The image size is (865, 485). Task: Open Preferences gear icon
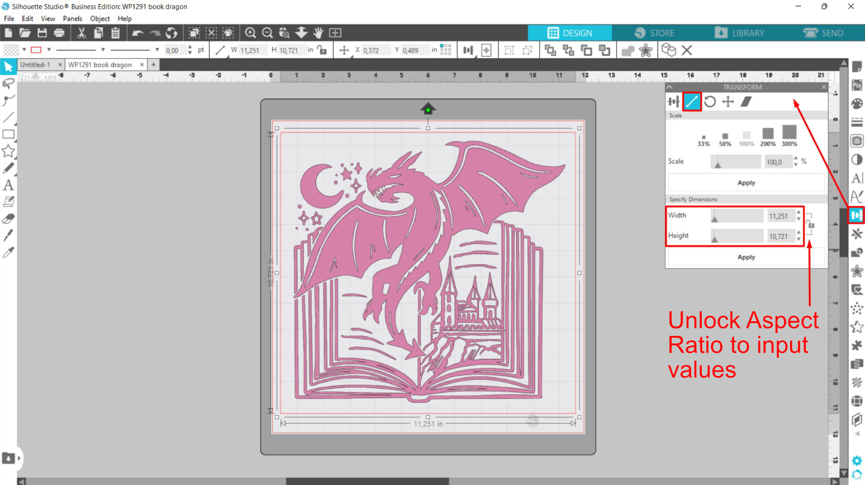[857, 461]
